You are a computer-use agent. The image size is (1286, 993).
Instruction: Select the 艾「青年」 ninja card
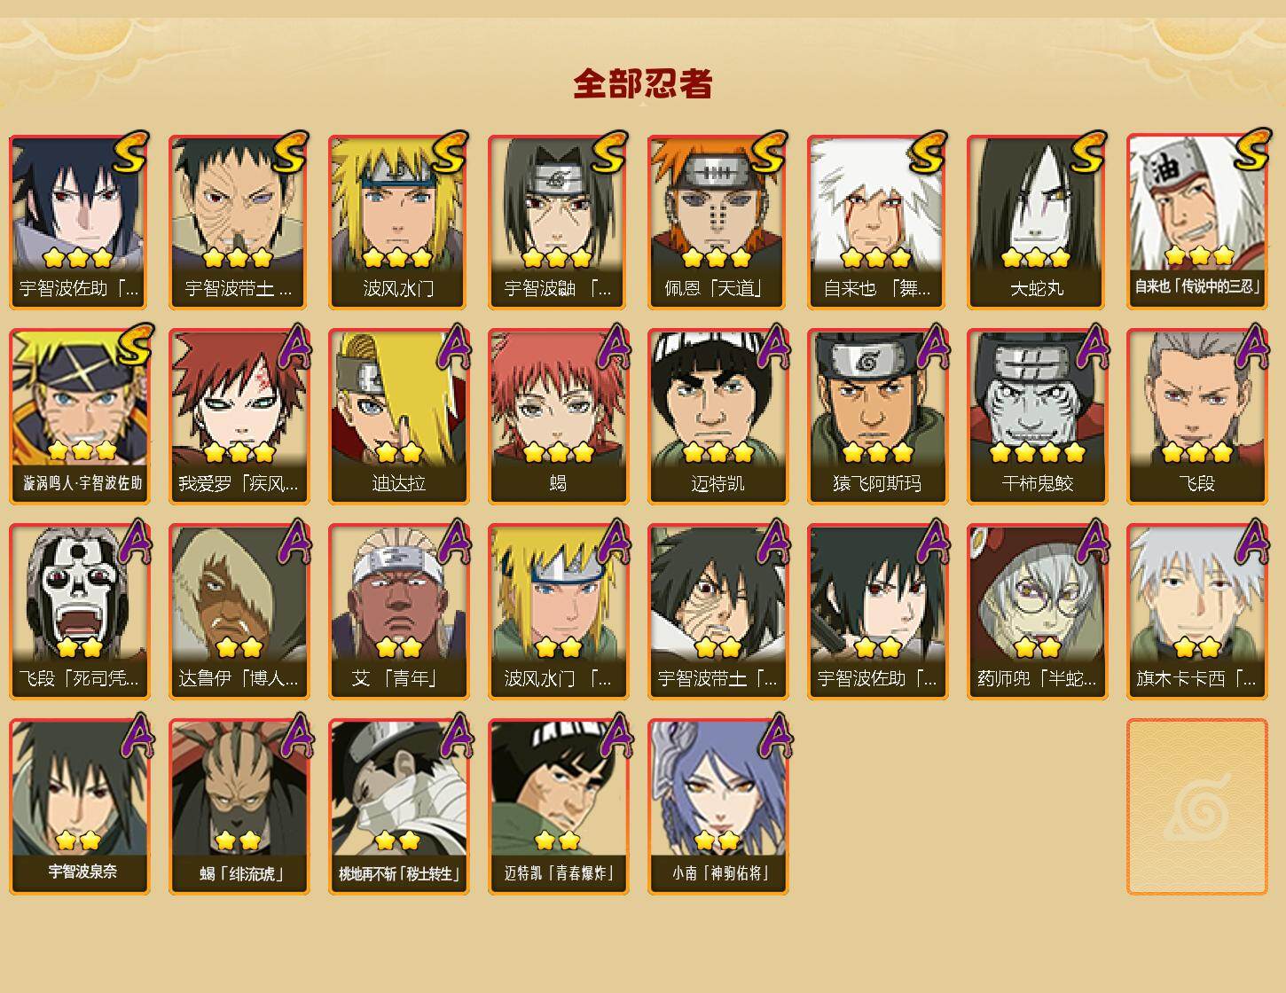399,612
